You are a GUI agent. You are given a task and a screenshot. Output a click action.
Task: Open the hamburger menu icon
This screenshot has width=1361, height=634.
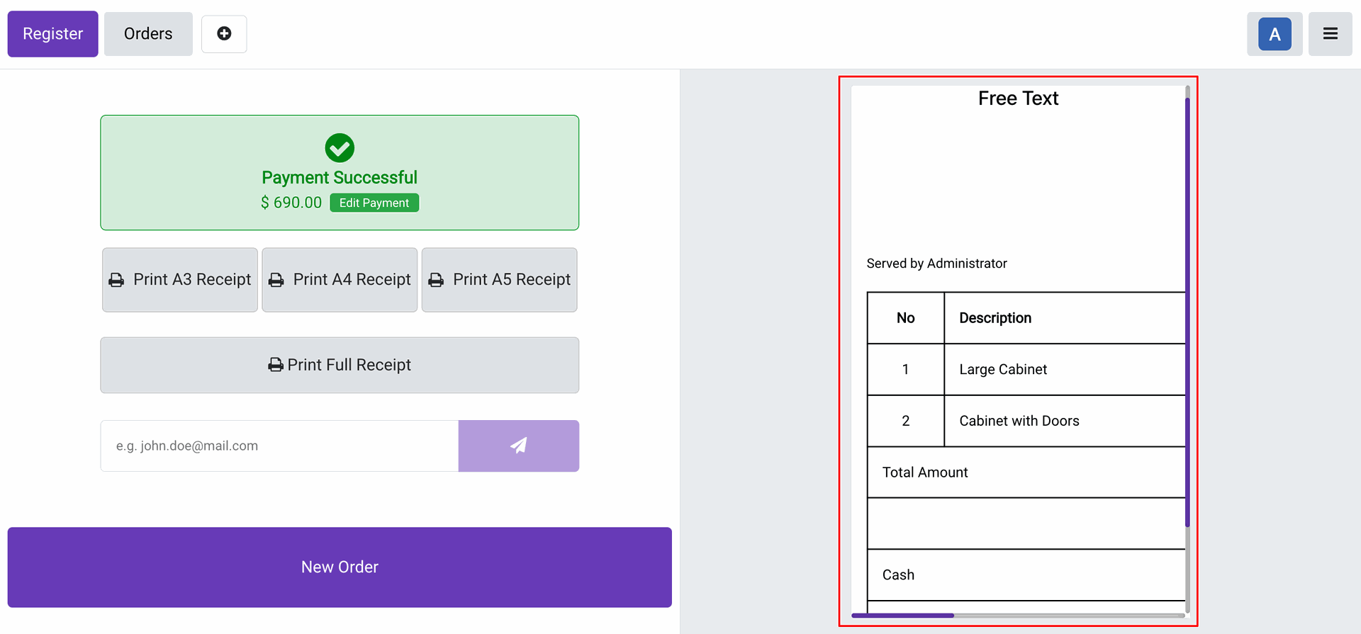pos(1330,34)
